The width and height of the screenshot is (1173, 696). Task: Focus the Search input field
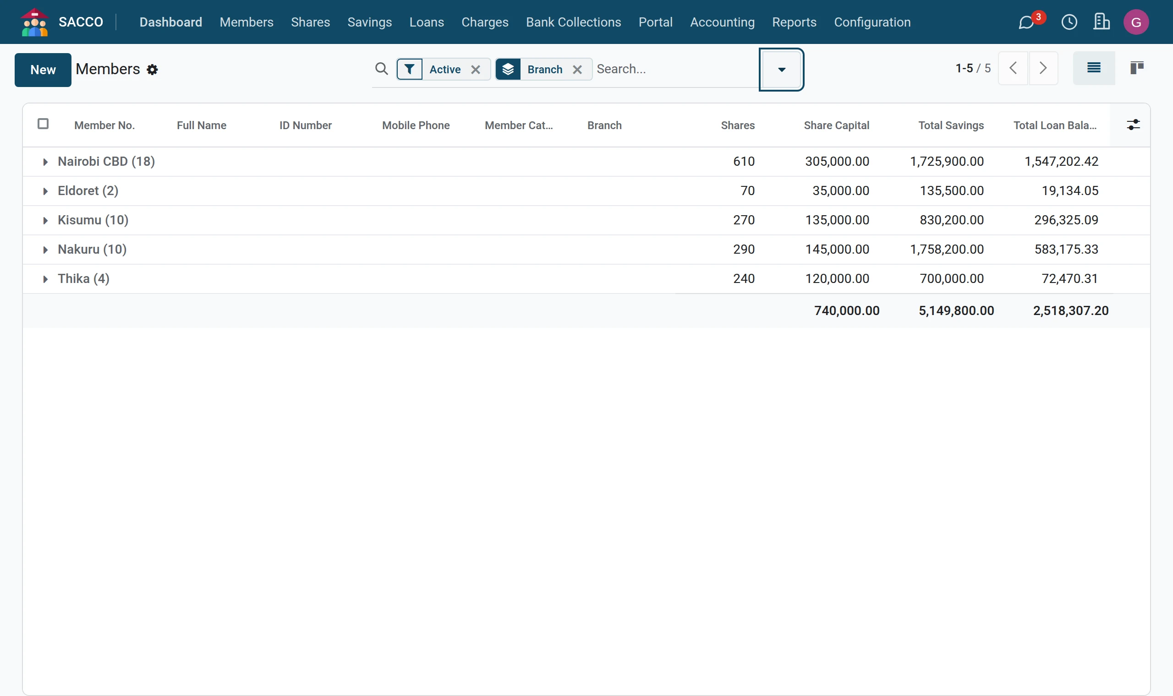675,69
